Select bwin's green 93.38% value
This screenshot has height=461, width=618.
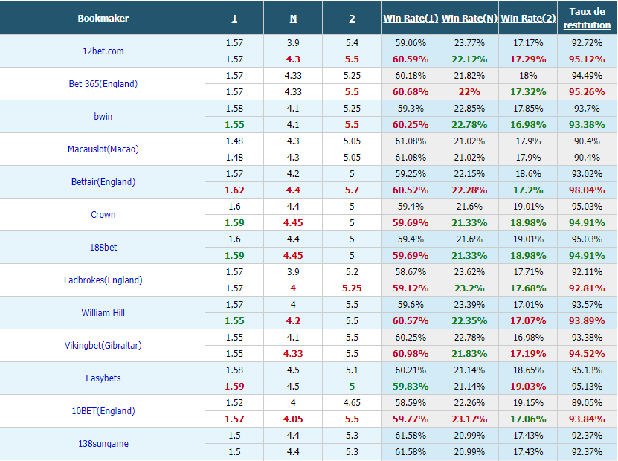tap(587, 124)
